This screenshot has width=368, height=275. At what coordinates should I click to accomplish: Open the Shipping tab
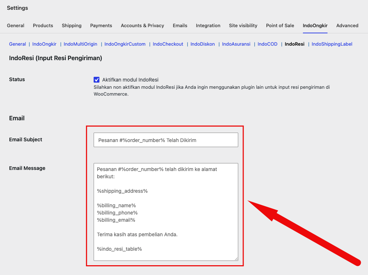pyautogui.click(x=72, y=25)
